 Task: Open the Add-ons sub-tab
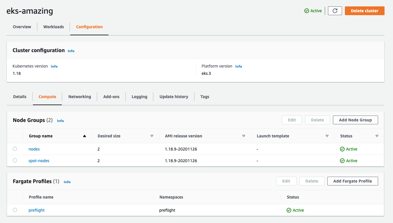111,97
